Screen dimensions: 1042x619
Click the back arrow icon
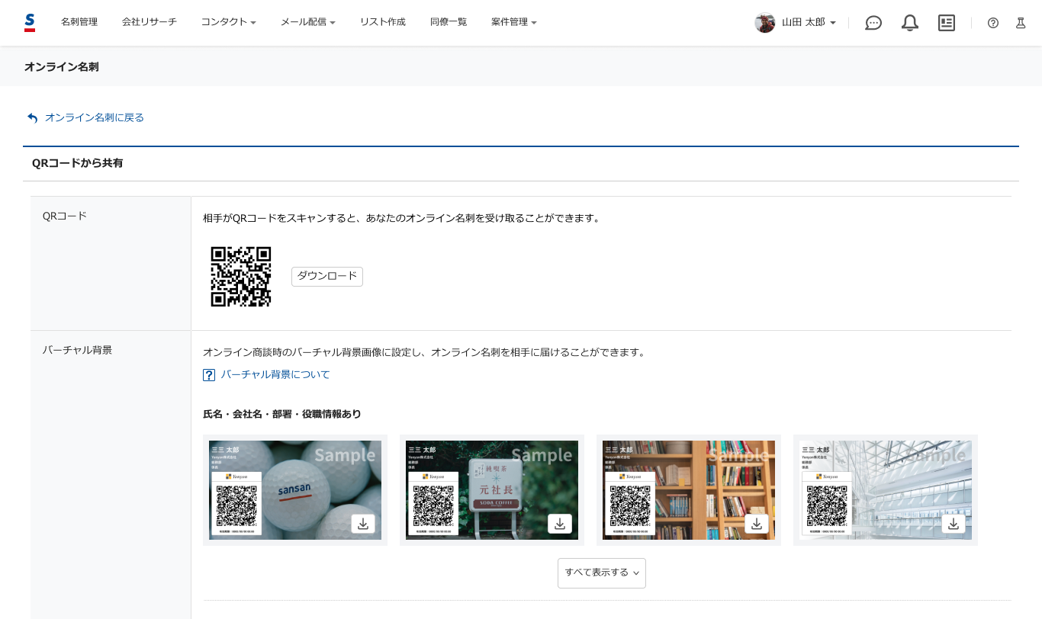(x=32, y=118)
